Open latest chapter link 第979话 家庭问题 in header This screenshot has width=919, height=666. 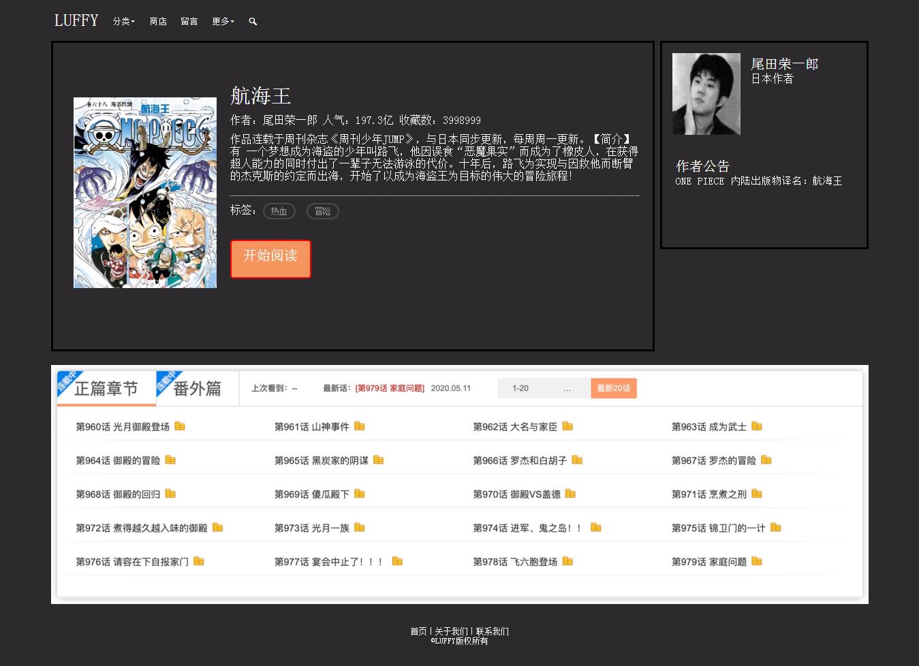(390, 388)
